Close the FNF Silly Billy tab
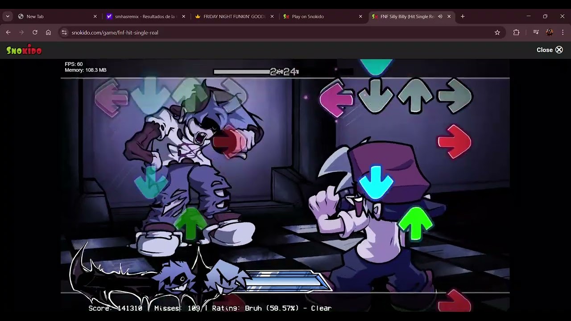The image size is (571, 321). (449, 16)
